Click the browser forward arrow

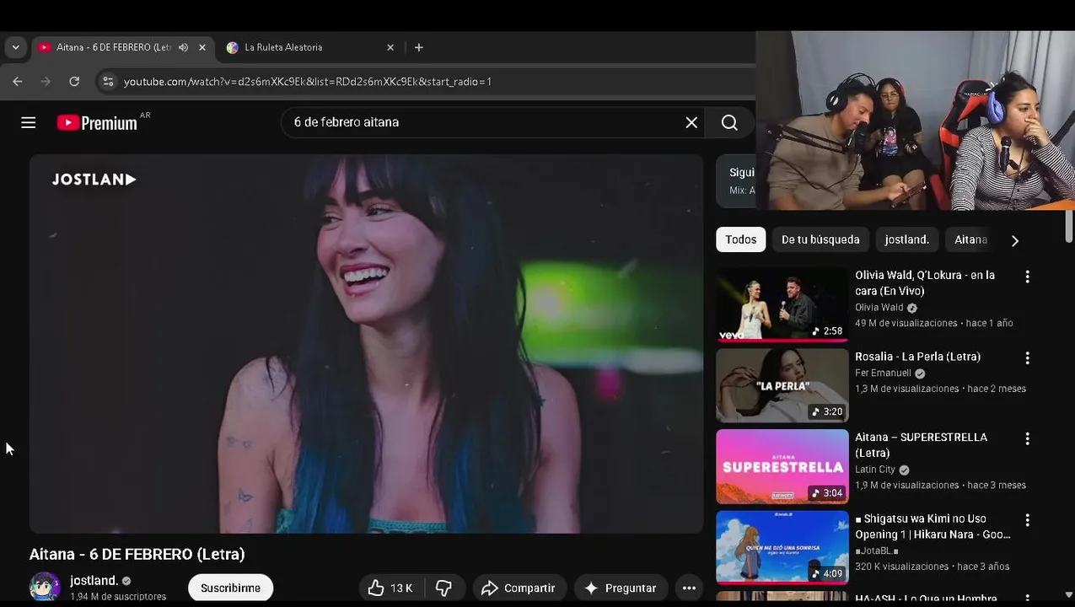pyautogui.click(x=46, y=82)
